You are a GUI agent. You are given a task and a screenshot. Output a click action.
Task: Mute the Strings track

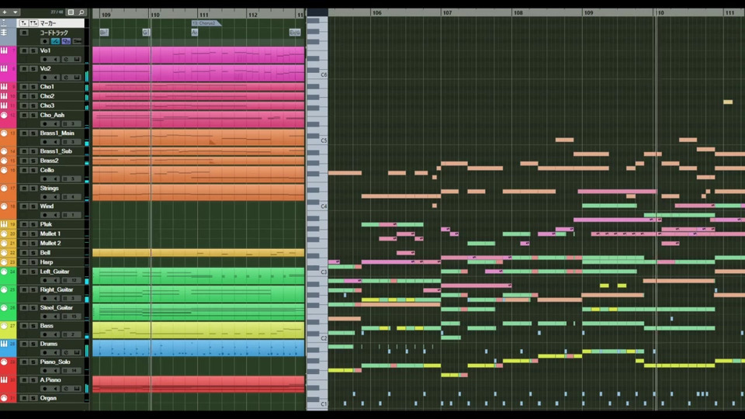[x=24, y=188]
